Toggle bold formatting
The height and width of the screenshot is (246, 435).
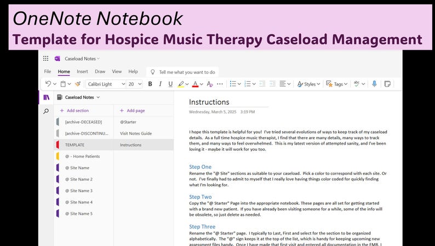[x=150, y=84]
